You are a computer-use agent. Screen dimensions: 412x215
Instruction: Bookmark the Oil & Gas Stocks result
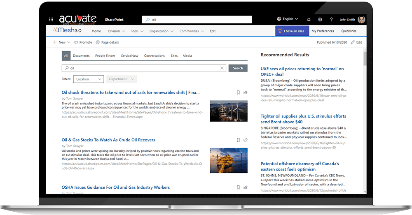click(238, 140)
